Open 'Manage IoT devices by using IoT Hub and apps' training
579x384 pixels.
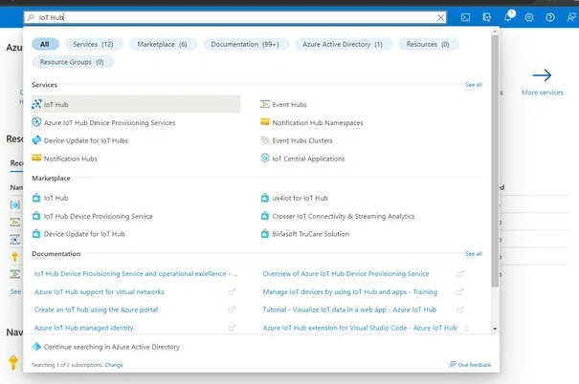point(350,292)
